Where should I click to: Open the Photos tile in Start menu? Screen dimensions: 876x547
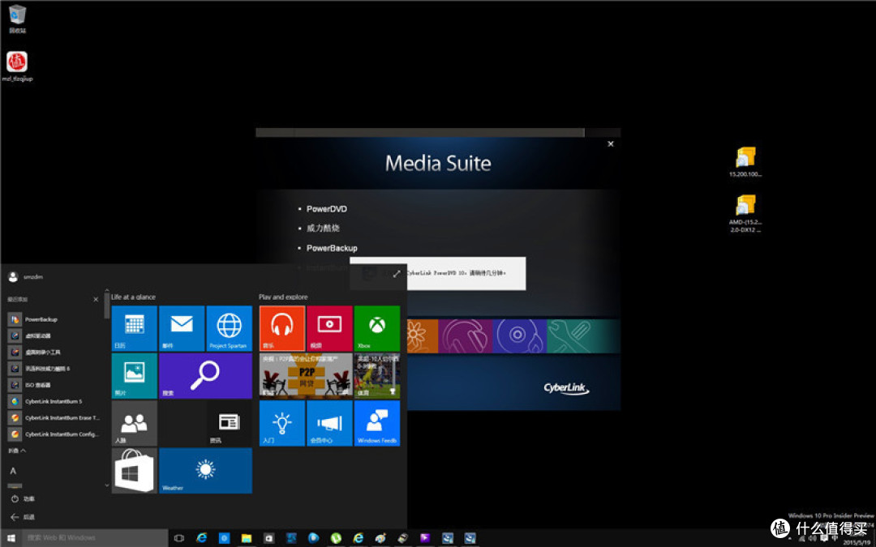[134, 376]
